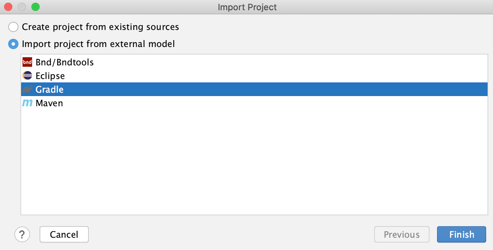Click the Eclipse logo icon
The height and width of the screenshot is (250, 493).
point(27,76)
